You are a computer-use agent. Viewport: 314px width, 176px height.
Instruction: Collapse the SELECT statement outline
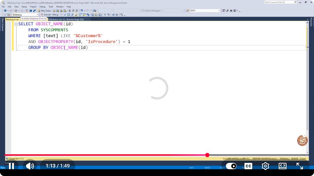tap(16, 24)
